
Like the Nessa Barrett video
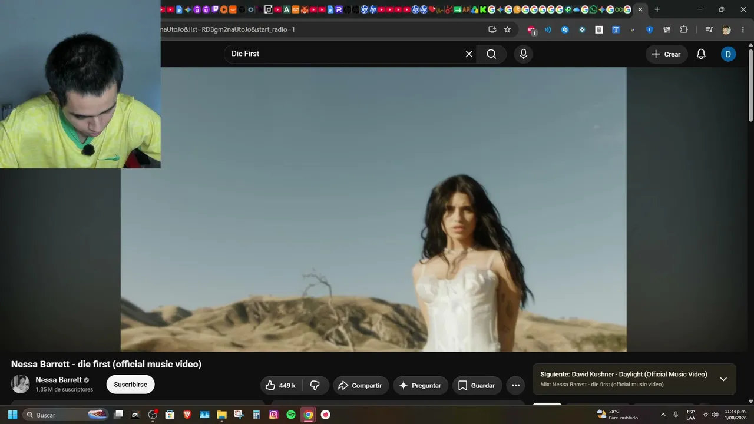coord(280,386)
